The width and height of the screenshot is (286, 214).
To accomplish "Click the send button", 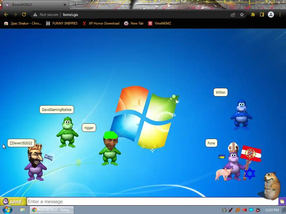I will click(13, 201).
